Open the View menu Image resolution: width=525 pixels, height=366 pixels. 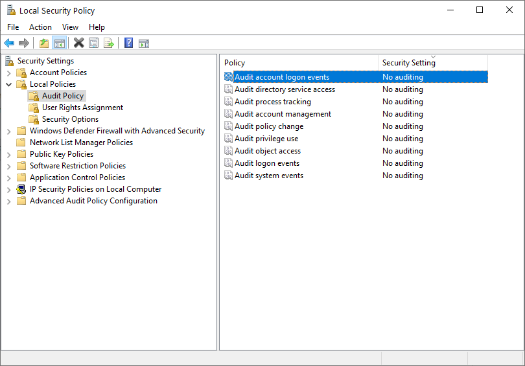click(70, 27)
